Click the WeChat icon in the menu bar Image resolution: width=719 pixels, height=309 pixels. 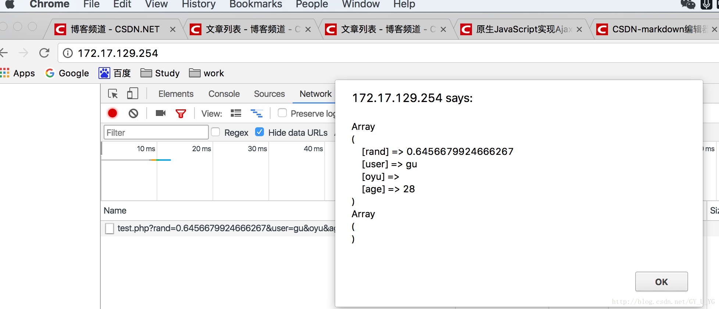pyautogui.click(x=688, y=4)
